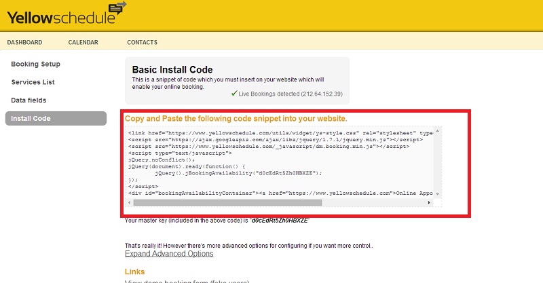Click the code box scroll-down arrow
Image resolution: width=543 pixels, height=283 pixels.
(438, 194)
